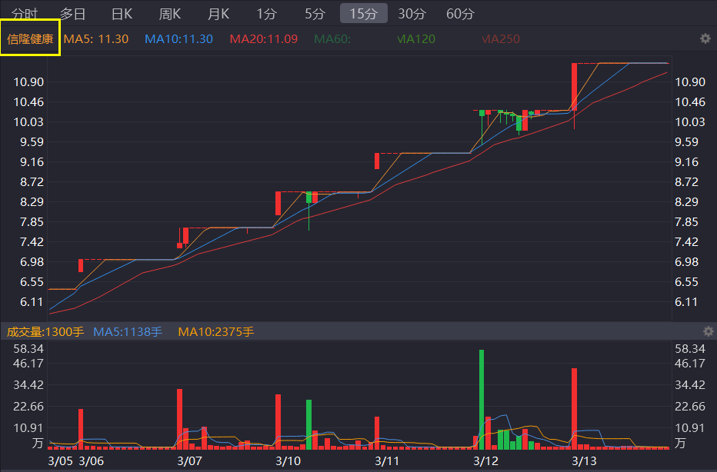
Task: Open the volume panel settings gear
Action: (708, 331)
